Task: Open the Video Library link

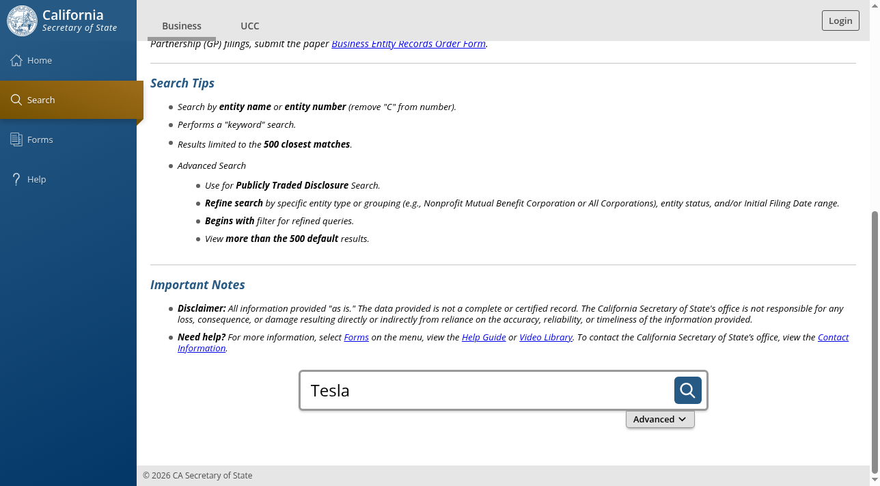Action: [x=546, y=337]
